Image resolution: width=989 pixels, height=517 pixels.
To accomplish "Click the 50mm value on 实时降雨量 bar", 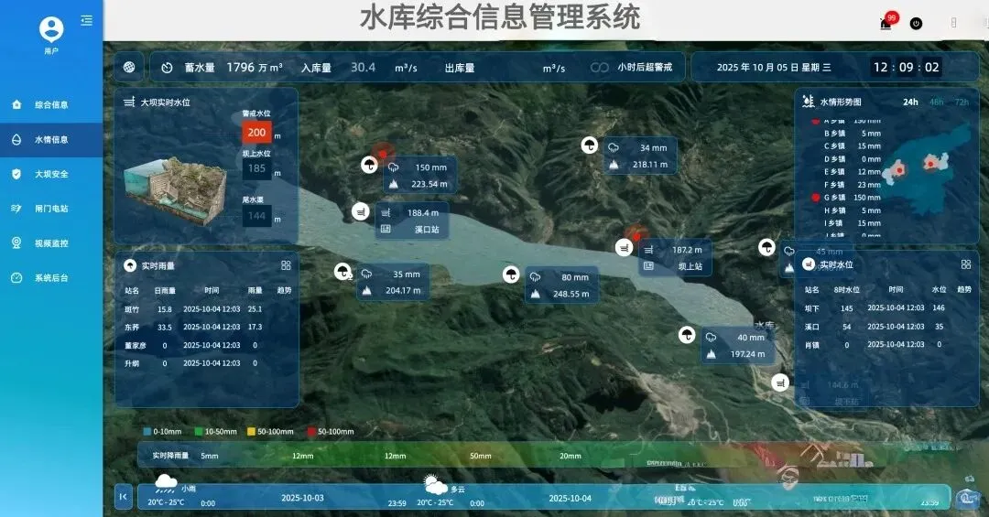I will pyautogui.click(x=481, y=455).
